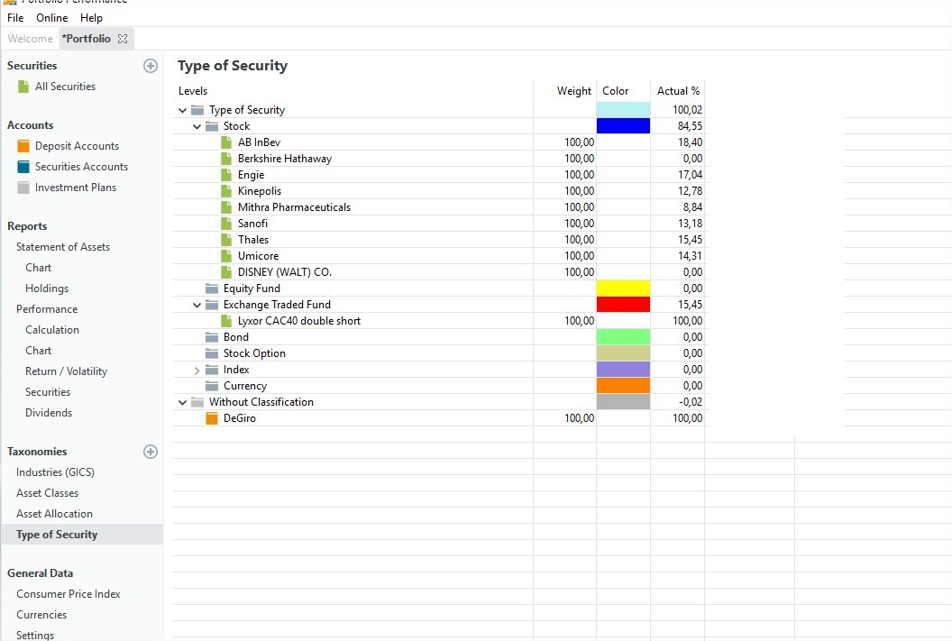Expand the Index category chevron
This screenshot has height=641, width=952.
pyautogui.click(x=197, y=370)
